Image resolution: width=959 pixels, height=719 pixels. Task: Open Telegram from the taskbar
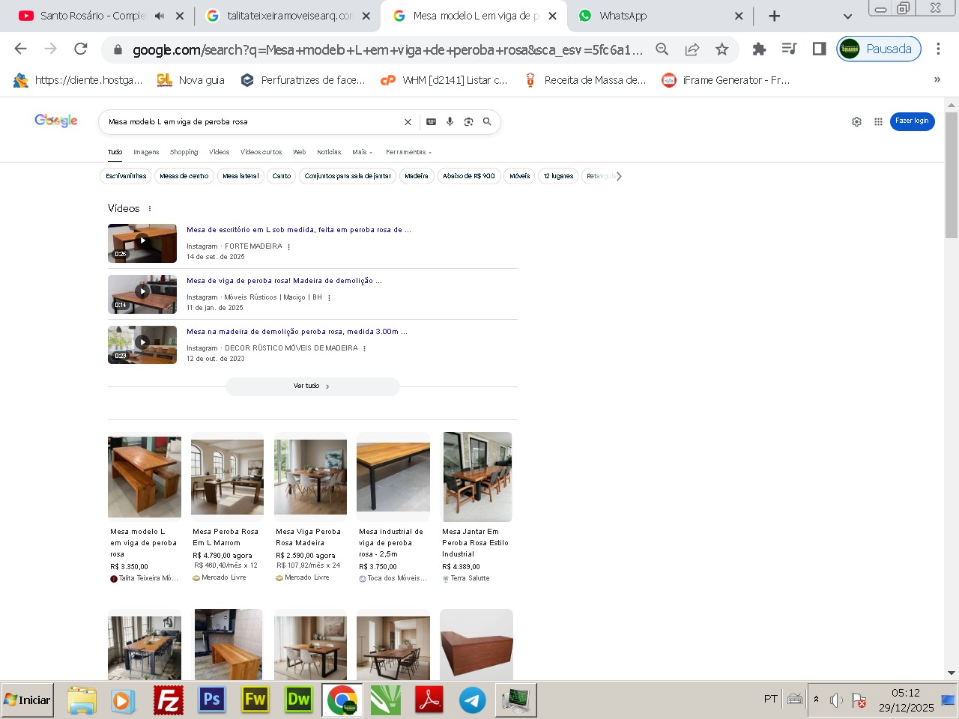tap(472, 700)
